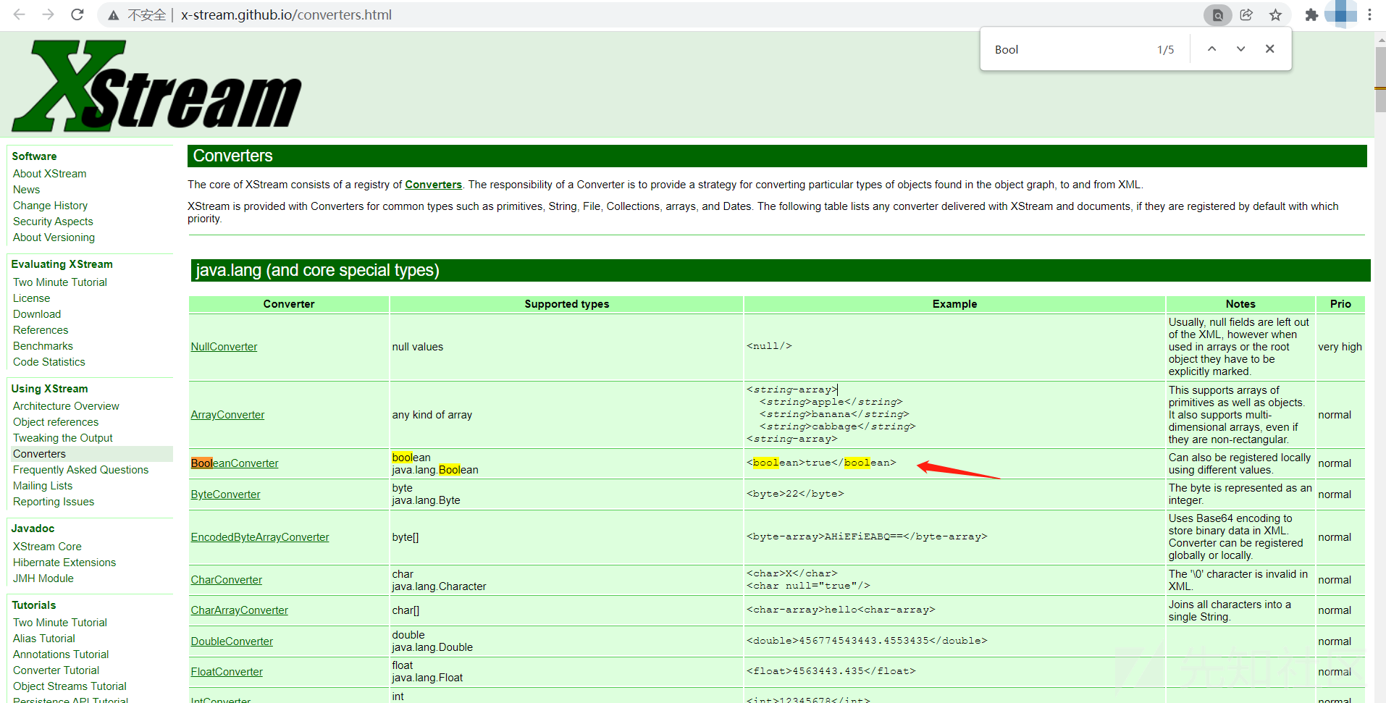Click the Converters link in intro paragraph
This screenshot has width=1386, height=703.
coord(433,185)
